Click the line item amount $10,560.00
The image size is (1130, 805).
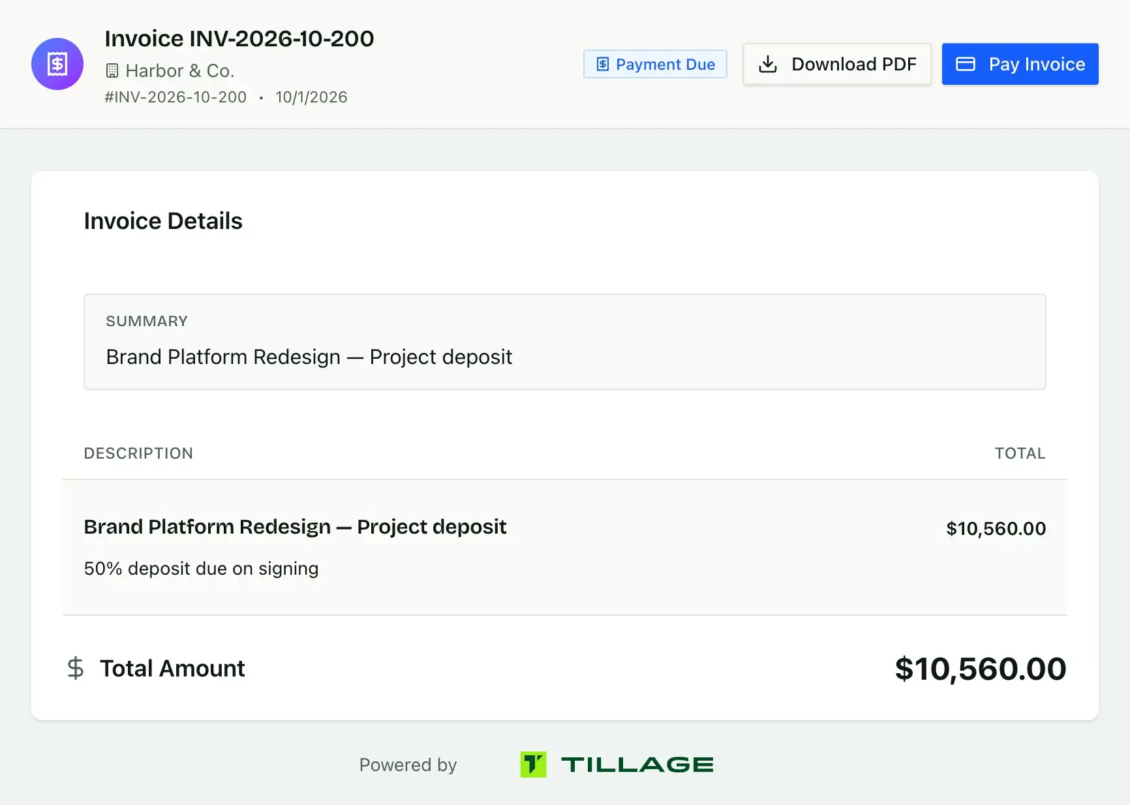click(996, 528)
